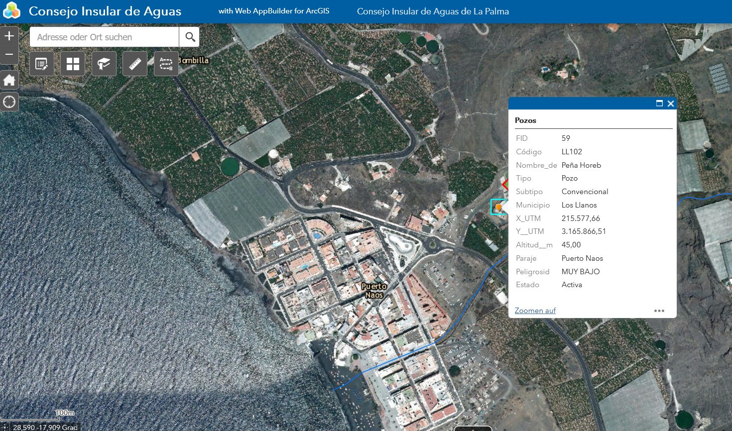
Task: Open the ruler measurement tool
Action: pyautogui.click(x=135, y=64)
